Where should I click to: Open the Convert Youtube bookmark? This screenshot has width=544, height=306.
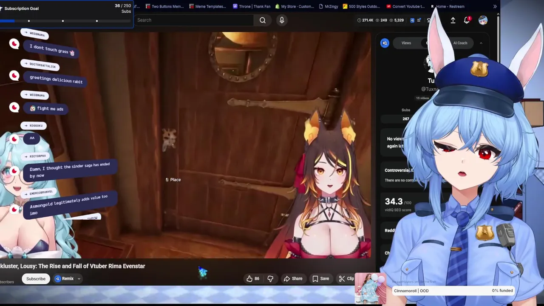(x=406, y=6)
